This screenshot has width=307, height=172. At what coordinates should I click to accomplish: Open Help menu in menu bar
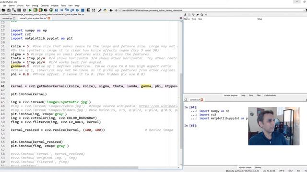[77, 6]
